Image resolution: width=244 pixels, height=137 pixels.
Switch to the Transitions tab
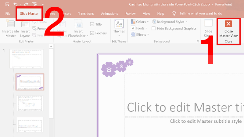[86, 14]
